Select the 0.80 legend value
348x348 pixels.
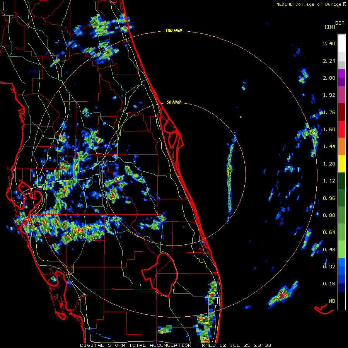[329, 215]
